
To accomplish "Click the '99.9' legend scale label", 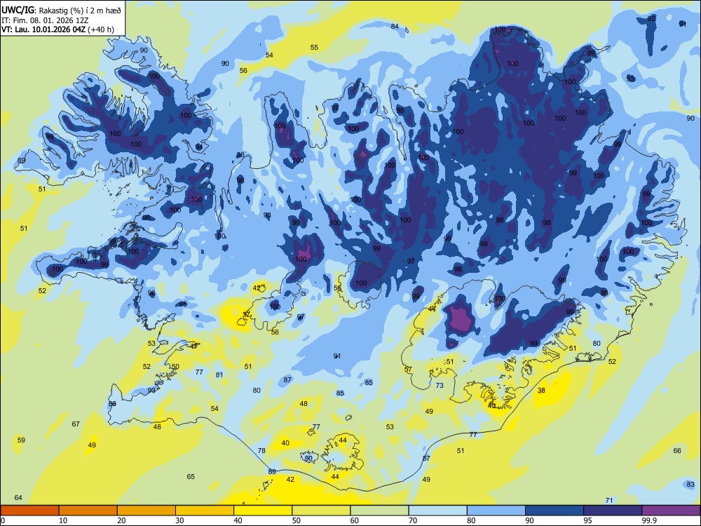I will coord(649,520).
